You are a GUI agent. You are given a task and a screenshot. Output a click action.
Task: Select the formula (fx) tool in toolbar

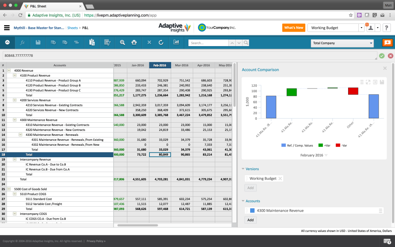point(22,42)
